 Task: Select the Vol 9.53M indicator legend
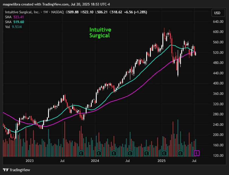pyautogui.click(x=13, y=27)
